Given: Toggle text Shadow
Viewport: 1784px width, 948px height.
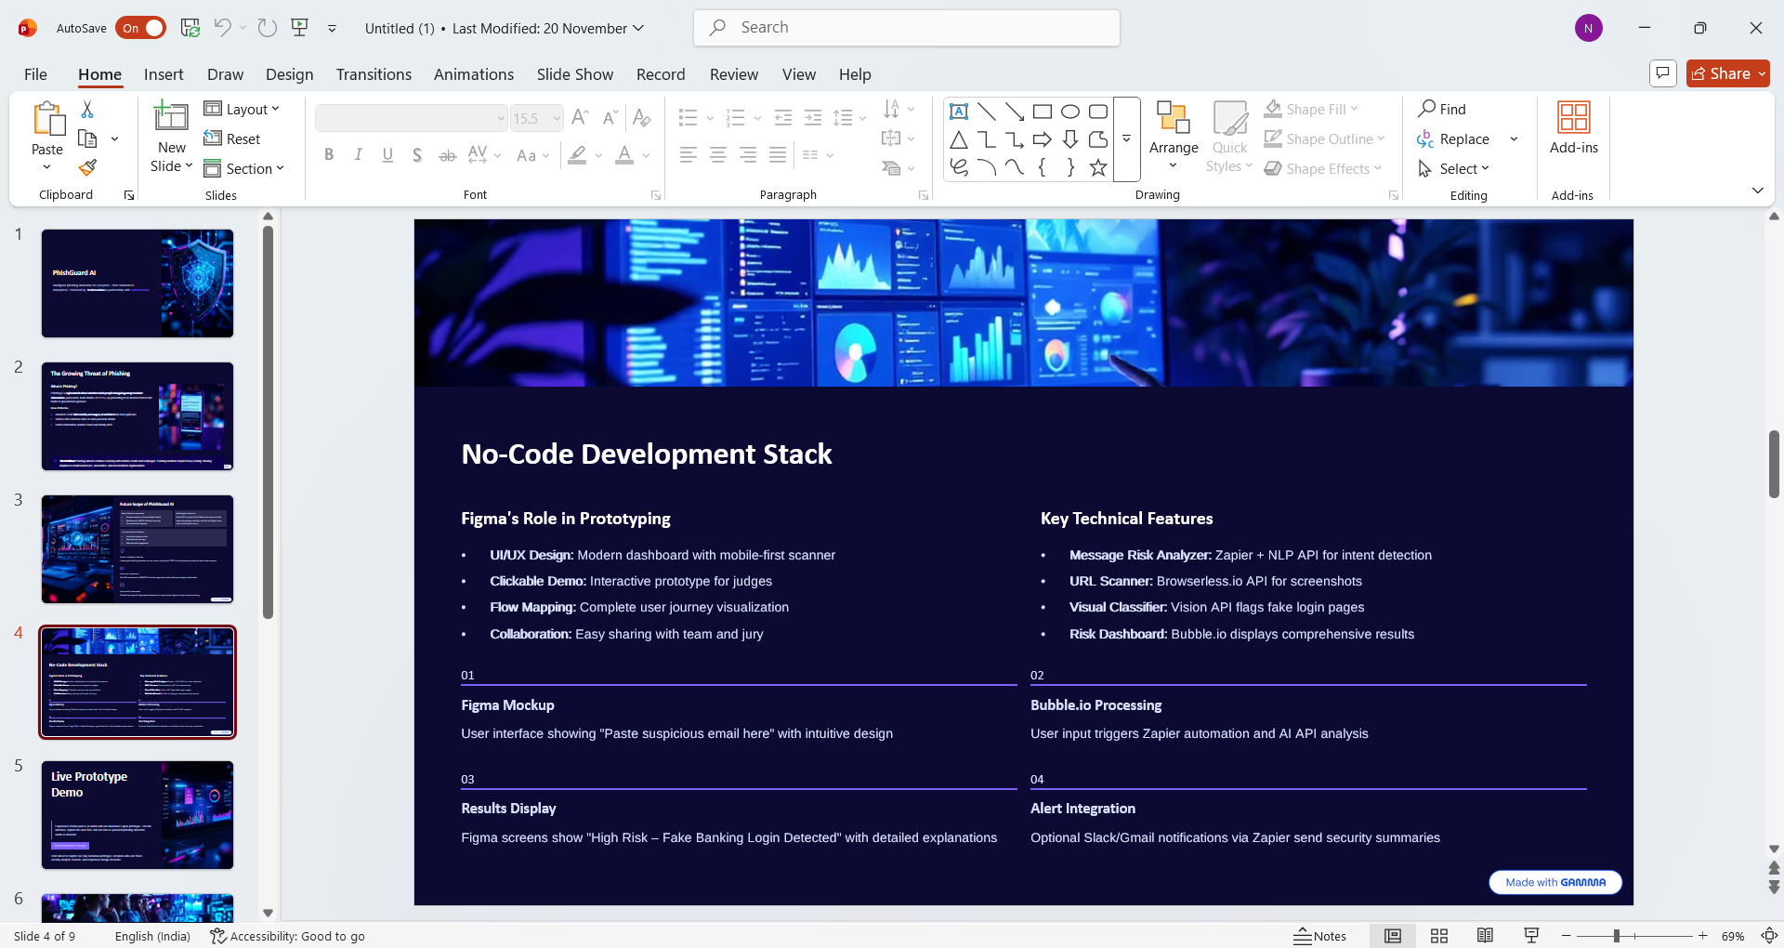Looking at the screenshot, I should pyautogui.click(x=417, y=155).
